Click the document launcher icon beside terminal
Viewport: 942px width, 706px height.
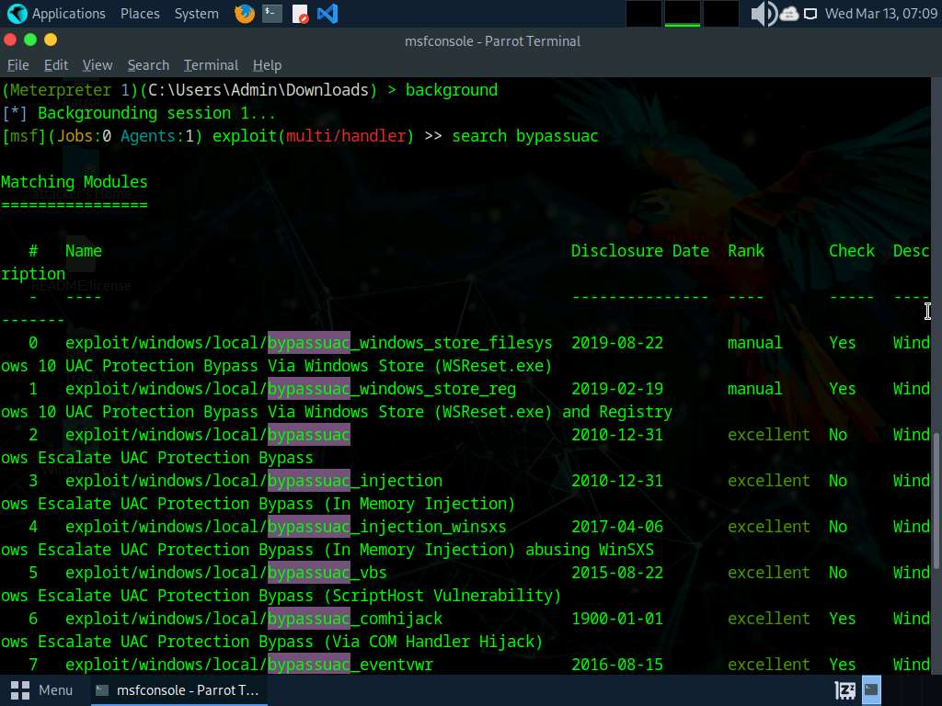tap(300, 14)
